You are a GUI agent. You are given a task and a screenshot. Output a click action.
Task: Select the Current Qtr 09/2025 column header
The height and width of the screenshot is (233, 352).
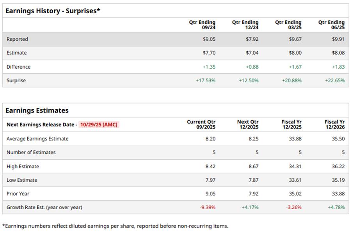pyautogui.click(x=201, y=125)
